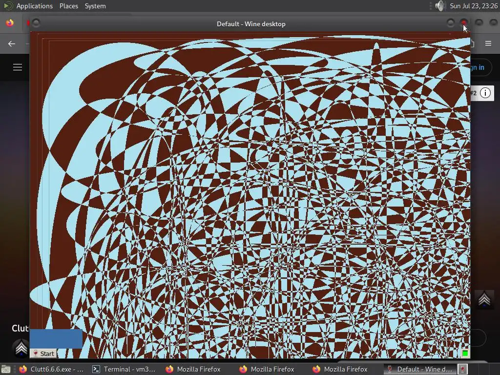500x375 pixels.
Task: Click the show desktop icon in the bottom panel
Action: click(5, 369)
